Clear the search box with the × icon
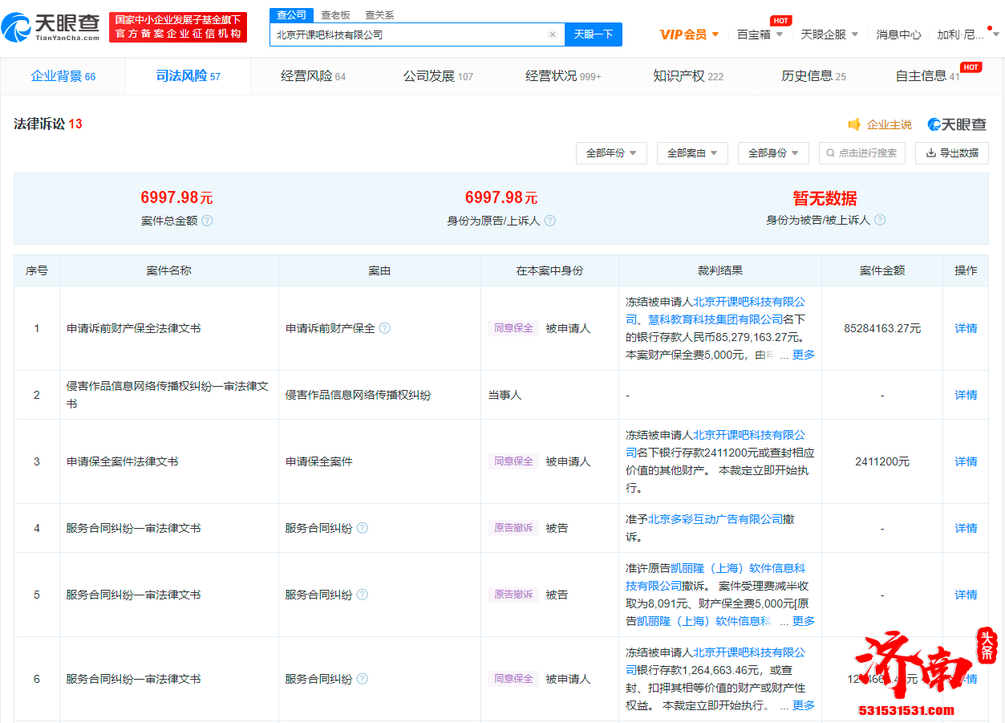The image size is (1005, 723). tap(552, 35)
